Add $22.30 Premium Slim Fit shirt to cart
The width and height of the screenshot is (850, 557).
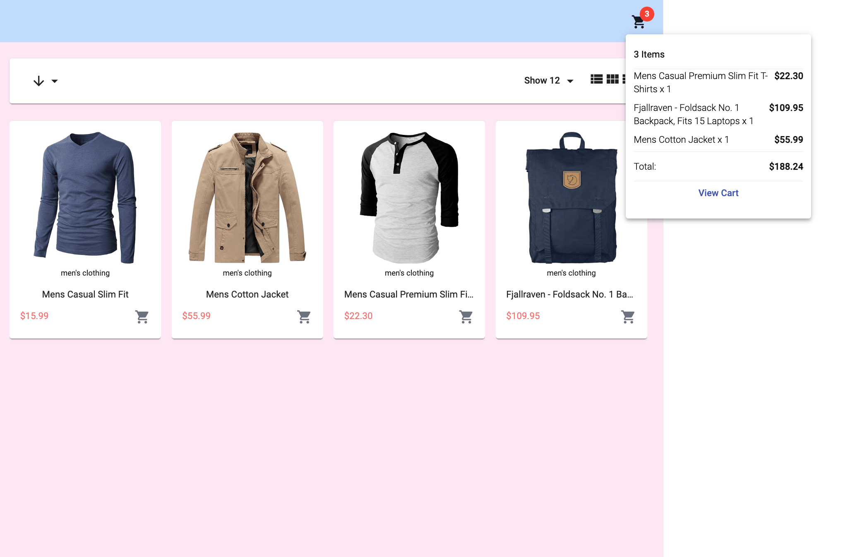point(466,317)
